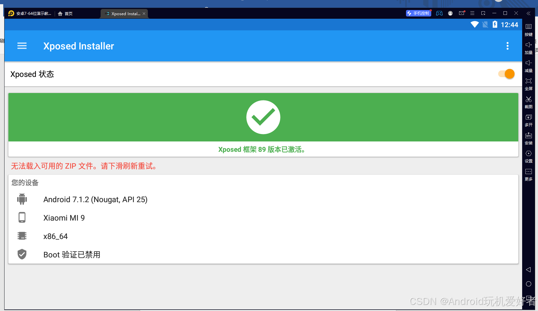Viewport: 538px width, 311px height.
Task: Switch to the 首页 home tab
Action: coord(65,14)
